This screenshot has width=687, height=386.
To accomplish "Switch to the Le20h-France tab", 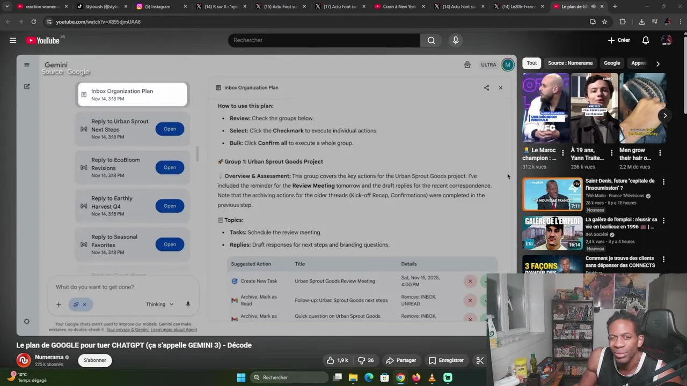I will [x=517, y=6].
